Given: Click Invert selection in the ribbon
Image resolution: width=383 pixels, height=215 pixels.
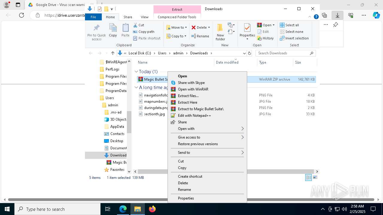Looking at the screenshot, I should click(x=294, y=38).
